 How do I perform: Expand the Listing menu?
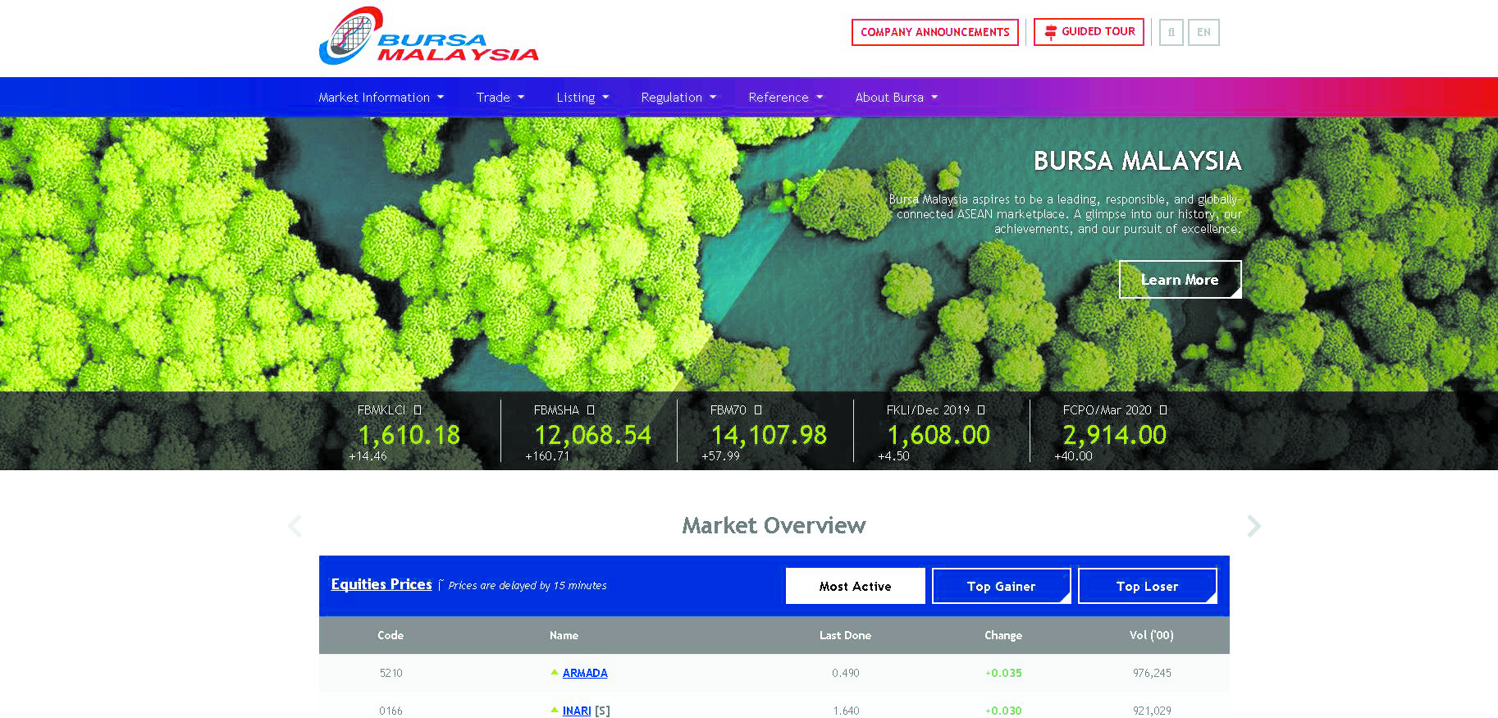[x=582, y=98]
